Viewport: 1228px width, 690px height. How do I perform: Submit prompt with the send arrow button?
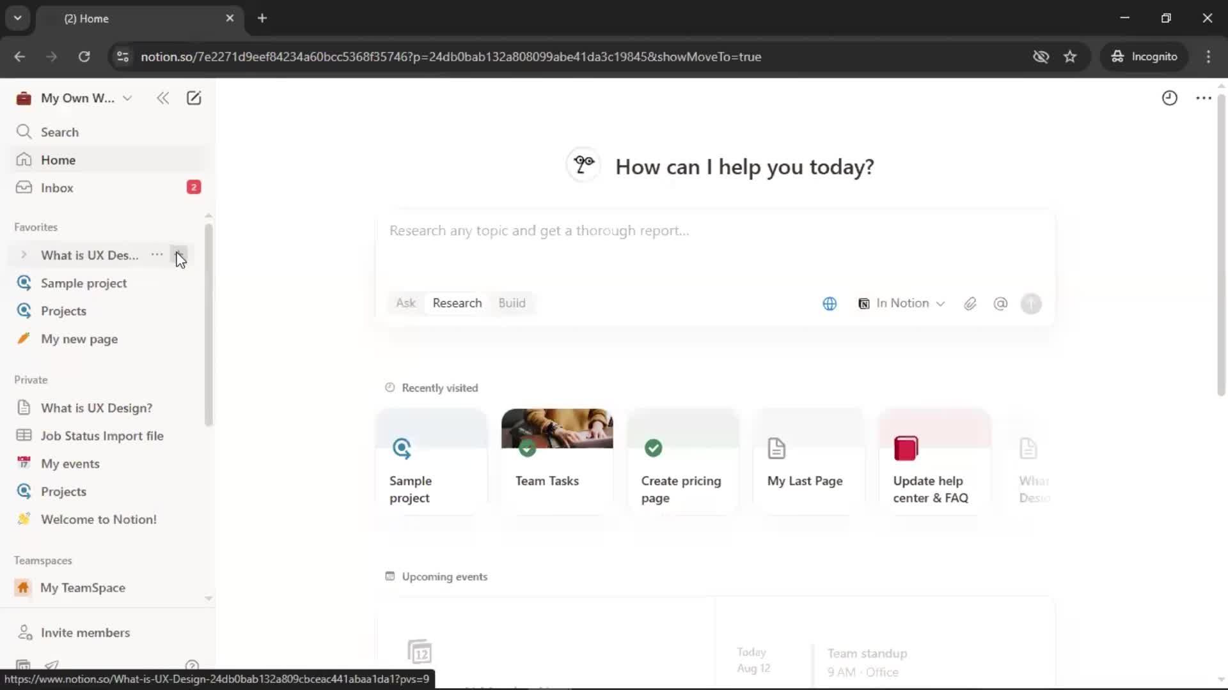(x=1031, y=304)
